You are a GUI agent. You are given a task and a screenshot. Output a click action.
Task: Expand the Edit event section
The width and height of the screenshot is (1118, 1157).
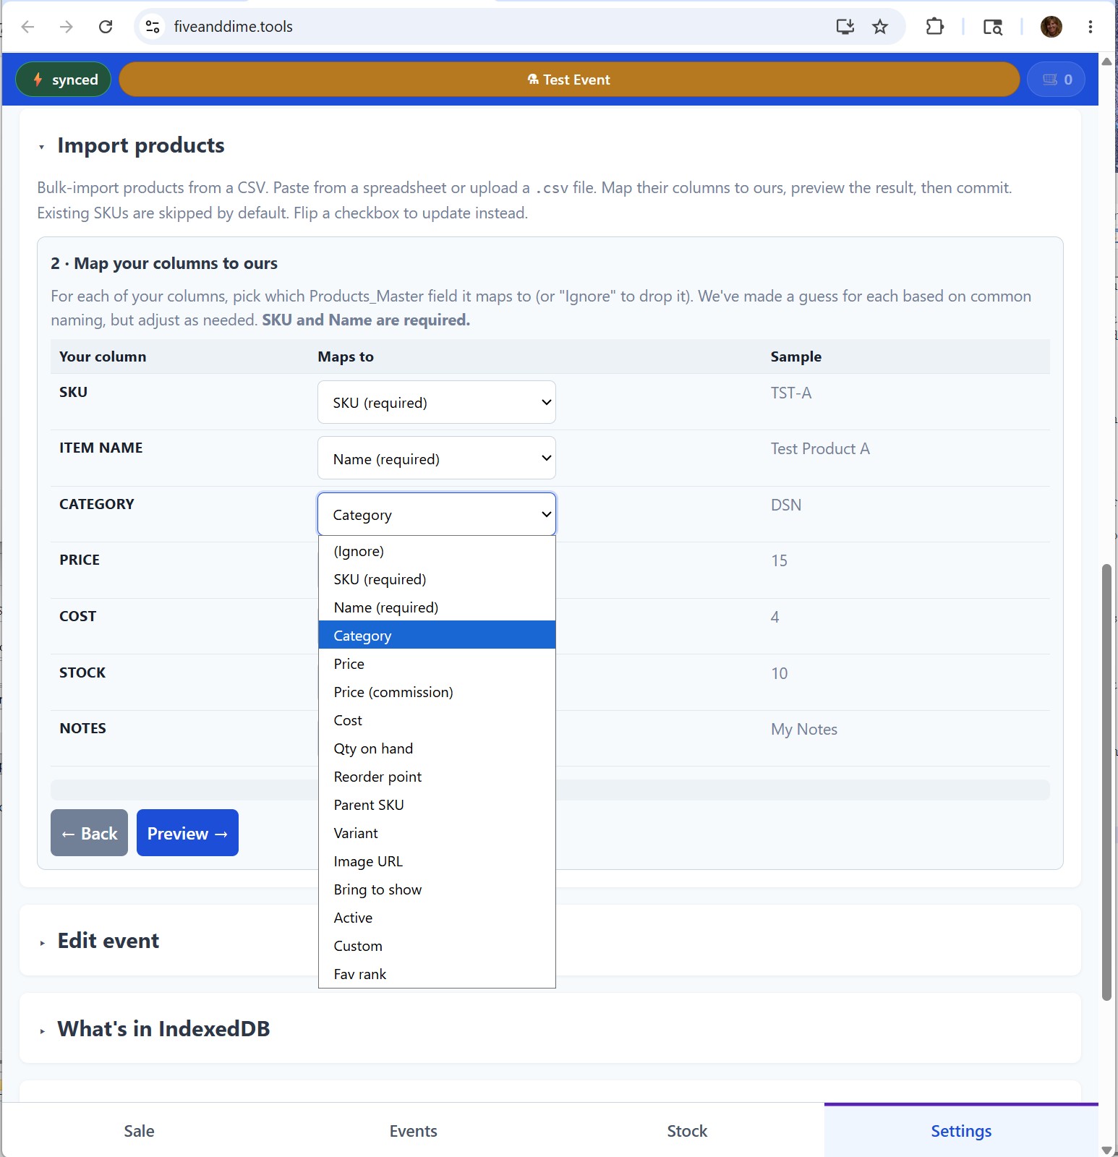coord(108,941)
